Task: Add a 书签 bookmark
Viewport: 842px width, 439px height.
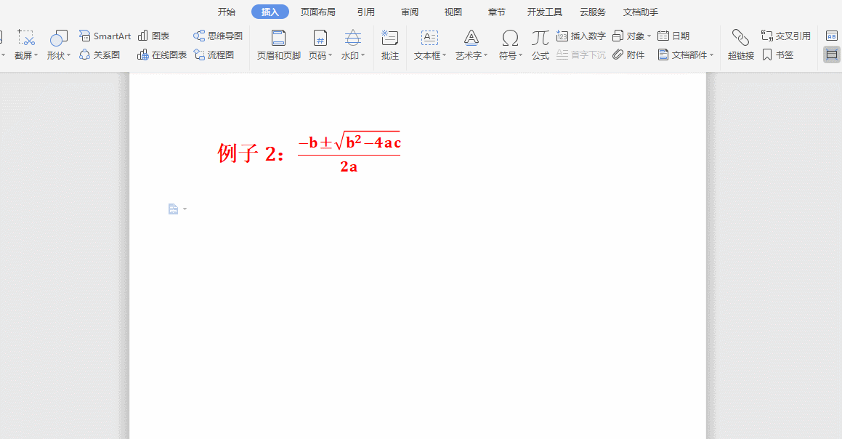Action: pyautogui.click(x=784, y=55)
